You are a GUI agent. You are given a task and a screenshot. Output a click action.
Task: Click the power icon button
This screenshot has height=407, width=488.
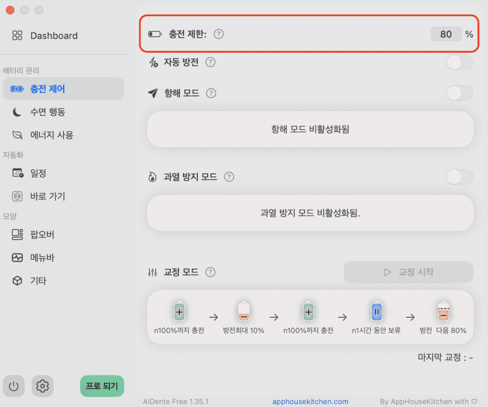point(14,386)
